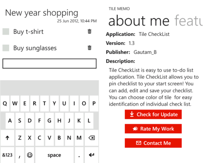This screenshot has width=206, height=163.
Task: Tap the download icon on Check for Update
Action: [132, 114]
